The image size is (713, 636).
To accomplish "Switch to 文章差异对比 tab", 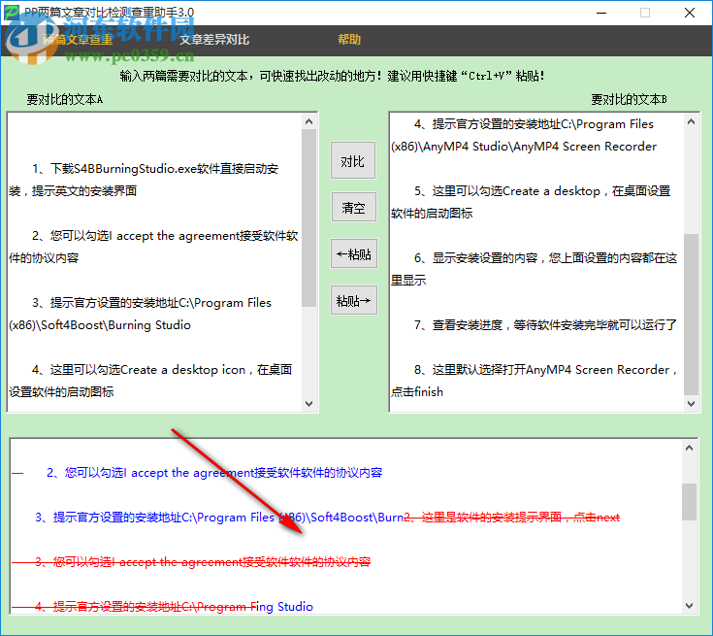I will coord(214,40).
